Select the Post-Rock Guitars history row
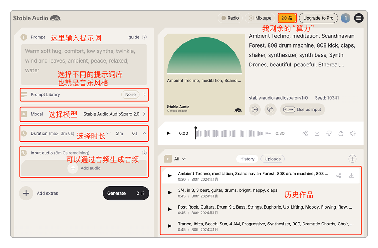Image resolution: width=378 pixels, height=248 pixels. coord(260,209)
